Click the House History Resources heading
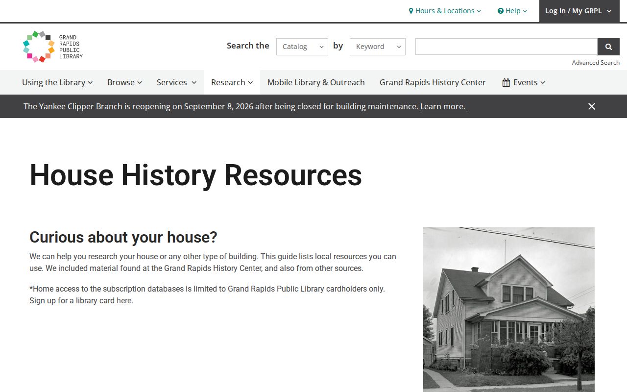The image size is (627, 392). click(196, 175)
